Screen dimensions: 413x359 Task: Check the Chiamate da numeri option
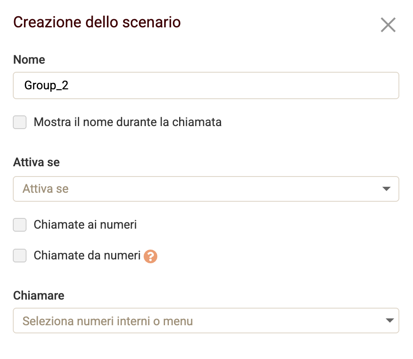pyautogui.click(x=19, y=256)
